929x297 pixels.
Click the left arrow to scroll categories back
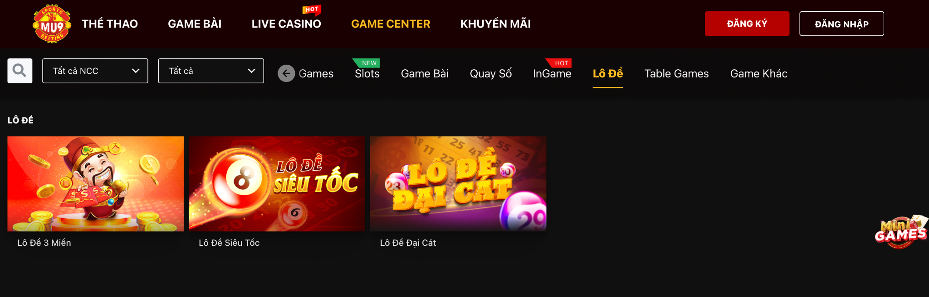[x=286, y=73]
